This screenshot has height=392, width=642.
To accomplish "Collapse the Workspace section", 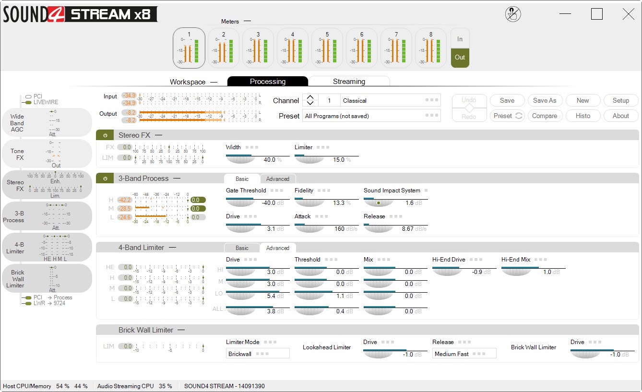I will pyautogui.click(x=214, y=82).
